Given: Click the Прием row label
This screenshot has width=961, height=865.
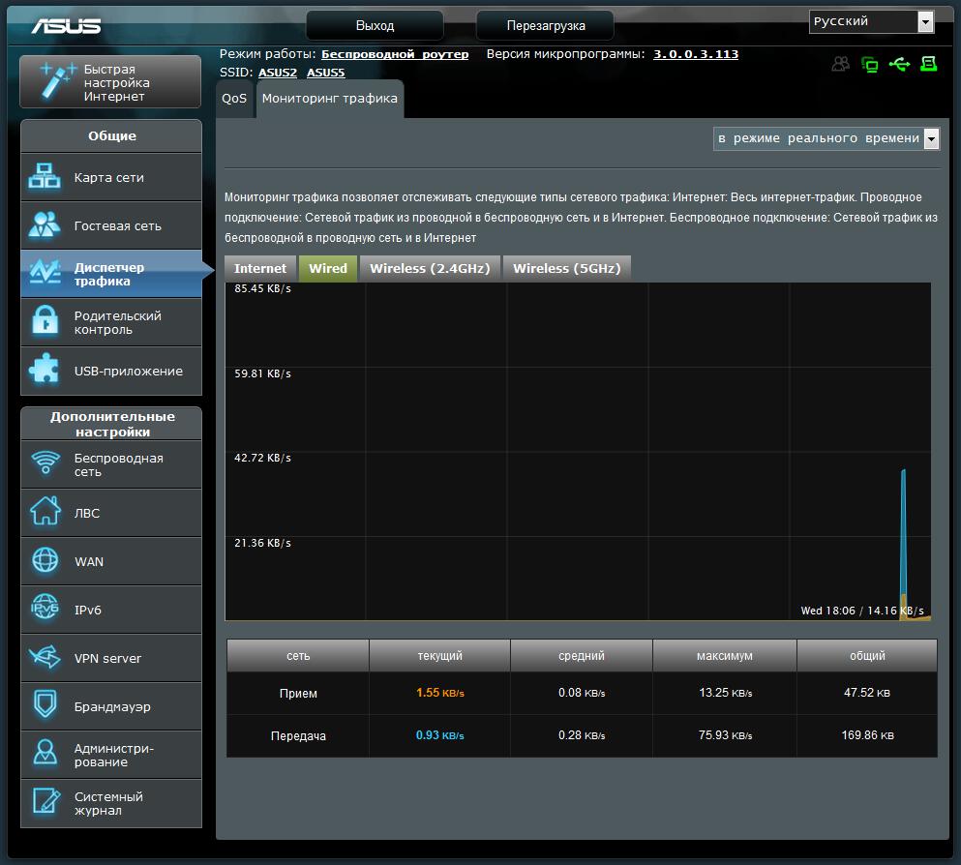Looking at the screenshot, I should click(x=298, y=694).
